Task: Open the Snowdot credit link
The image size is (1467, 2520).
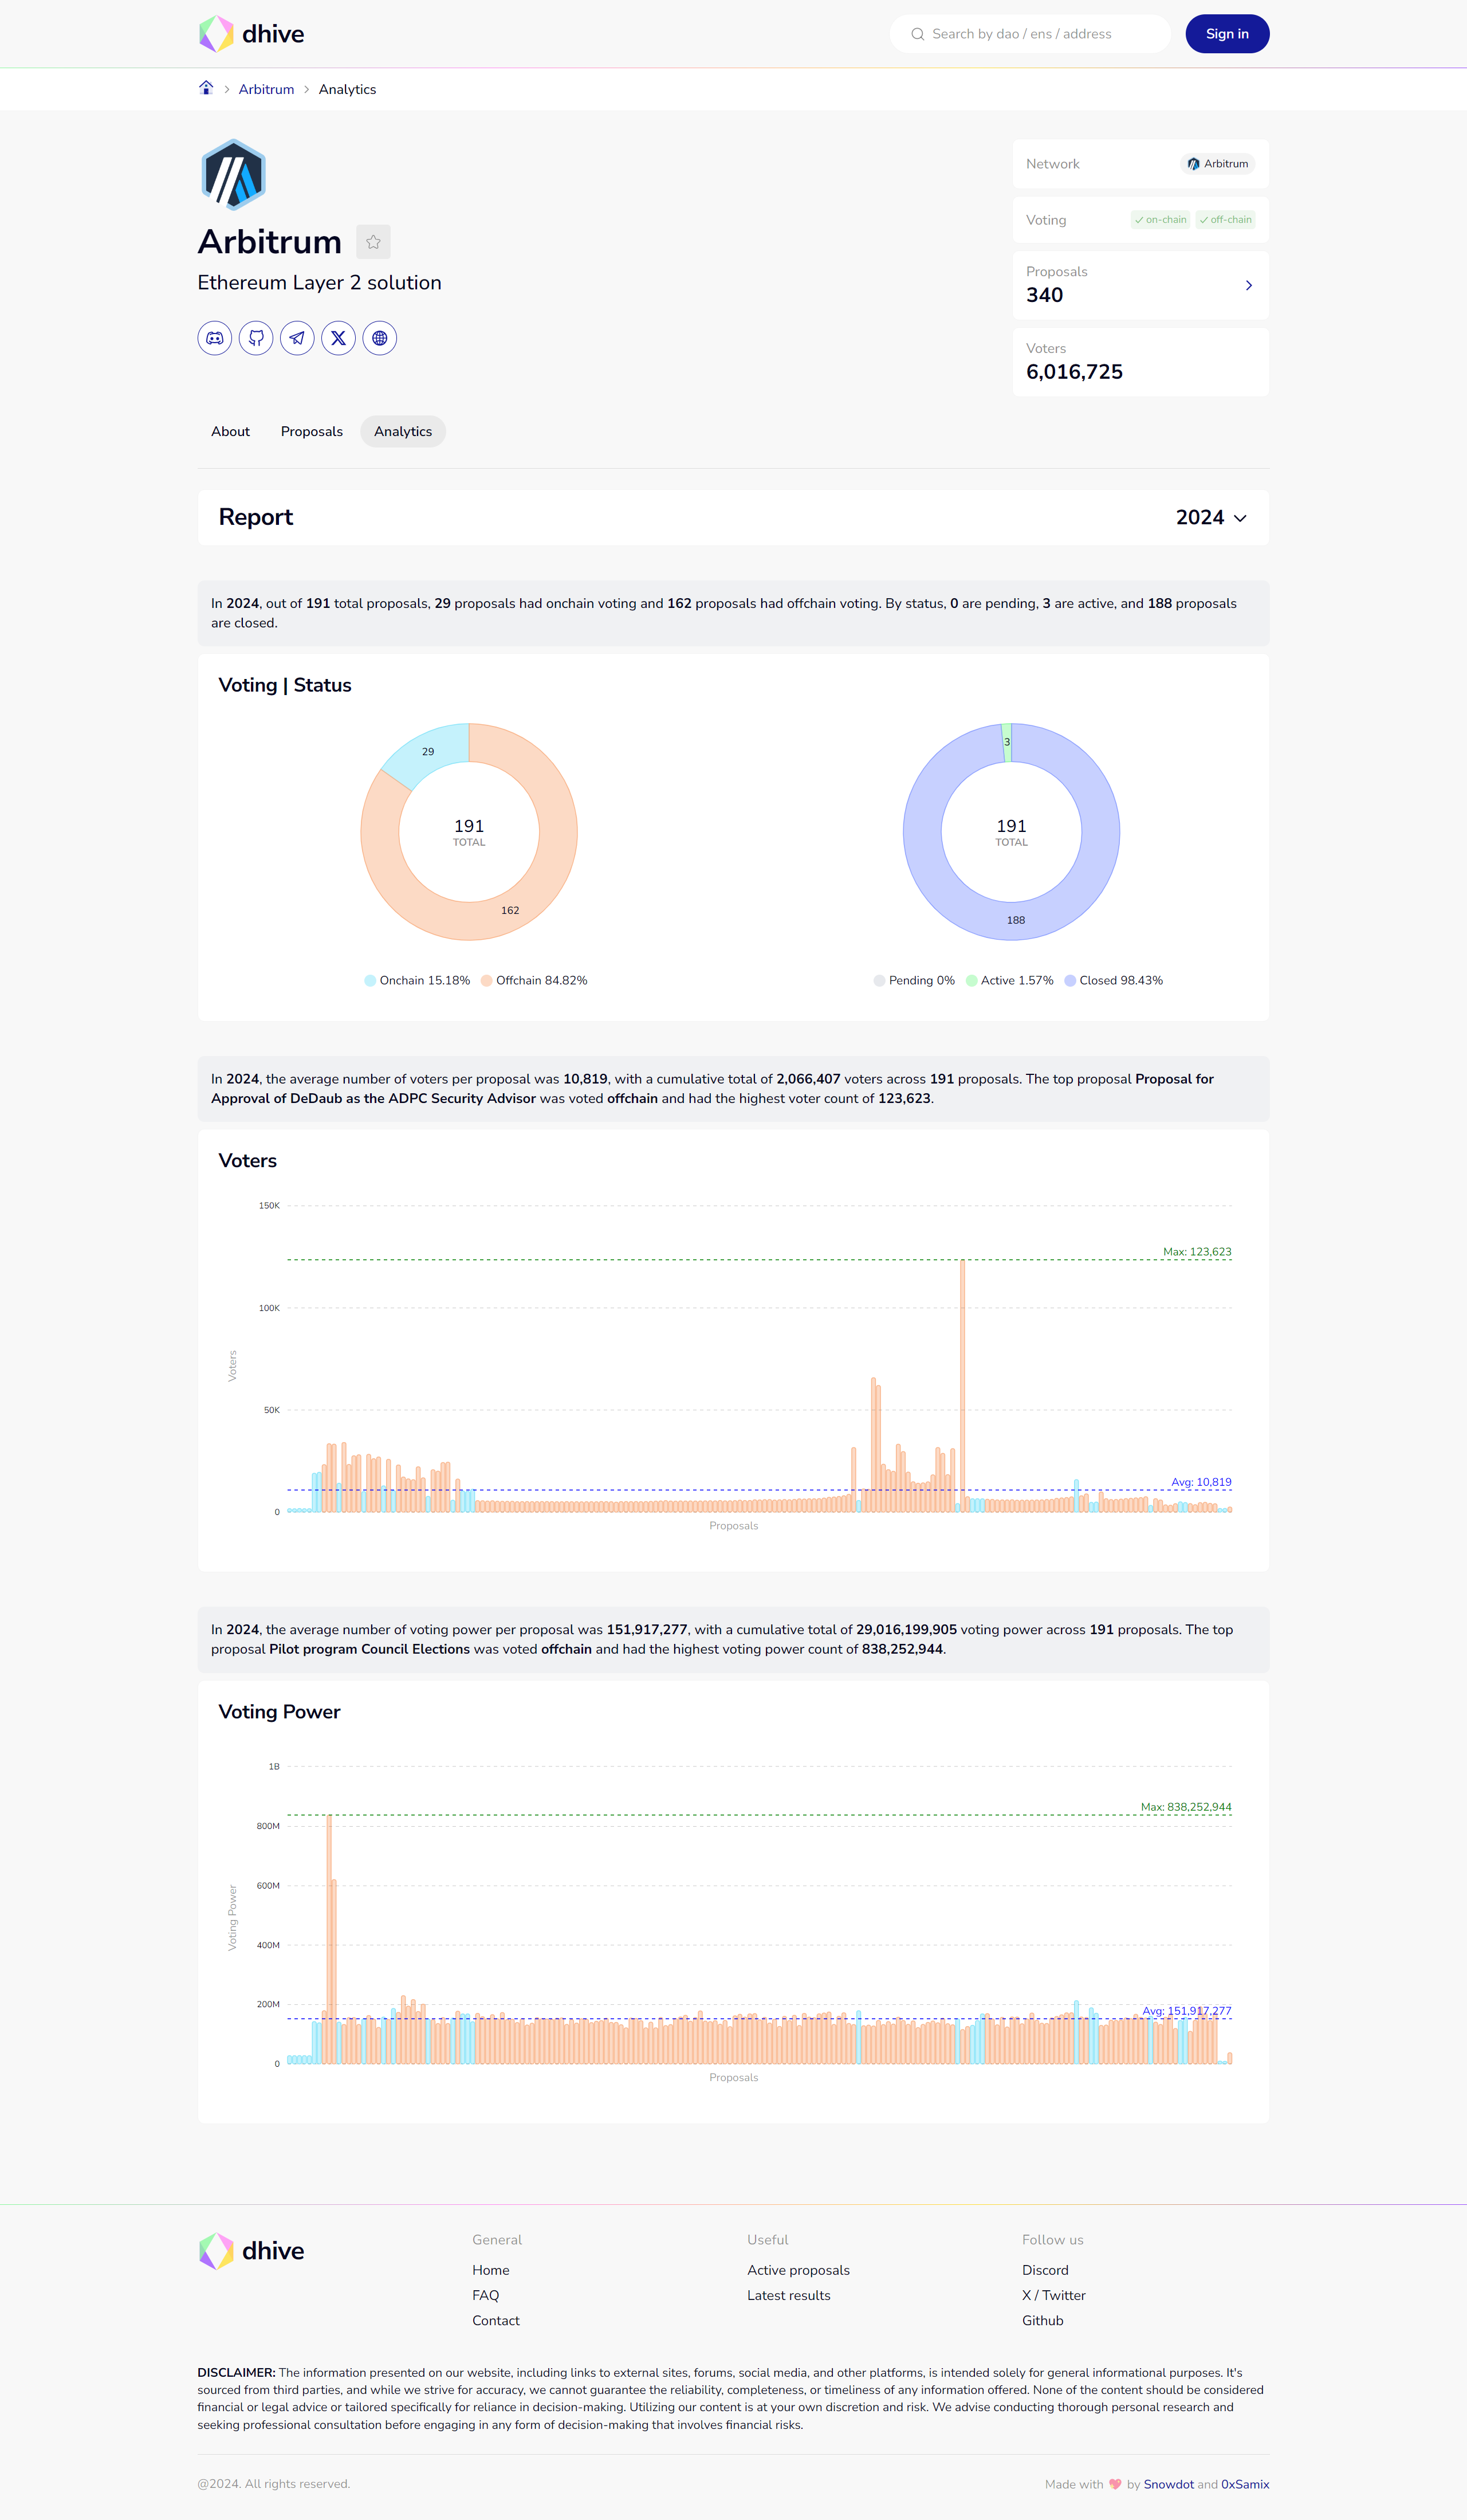Action: pyautogui.click(x=1169, y=2484)
